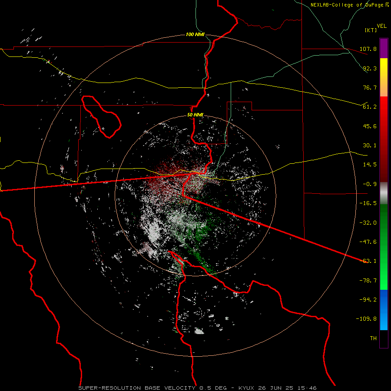Click the VEL legend title
The height and width of the screenshot is (391, 391).
tap(381, 26)
